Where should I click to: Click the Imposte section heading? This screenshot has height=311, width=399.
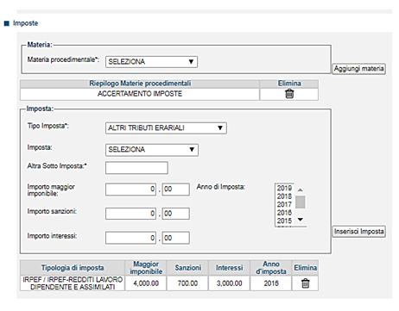tap(25, 23)
